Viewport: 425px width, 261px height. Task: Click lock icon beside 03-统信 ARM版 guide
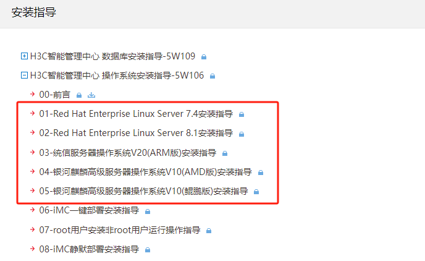[x=225, y=153]
